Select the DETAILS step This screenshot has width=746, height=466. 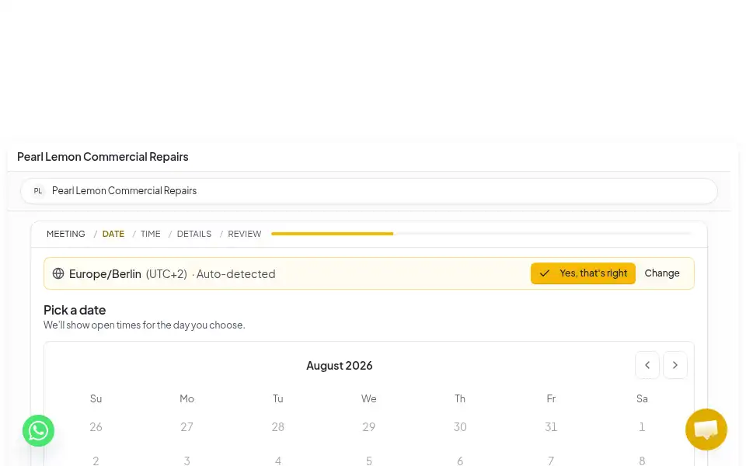(194, 234)
